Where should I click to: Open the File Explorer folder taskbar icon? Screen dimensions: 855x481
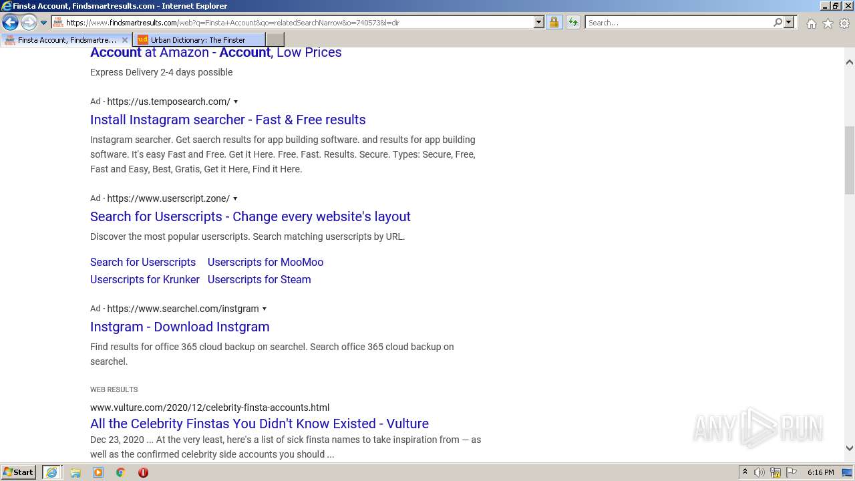click(75, 472)
